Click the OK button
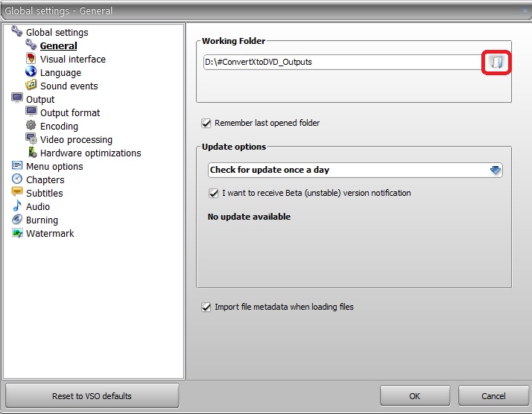532x414 pixels. click(415, 395)
